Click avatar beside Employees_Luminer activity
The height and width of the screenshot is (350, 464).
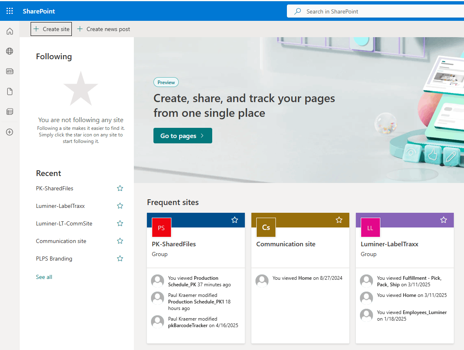click(366, 315)
